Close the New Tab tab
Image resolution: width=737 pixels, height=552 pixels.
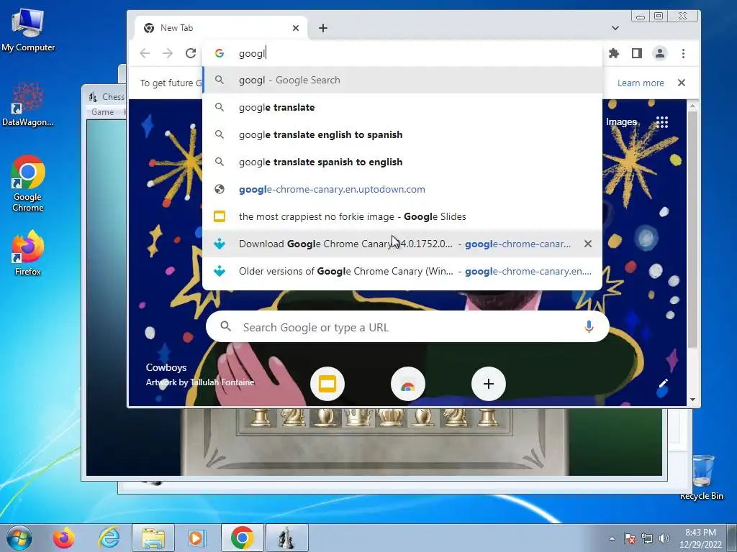[x=296, y=28]
